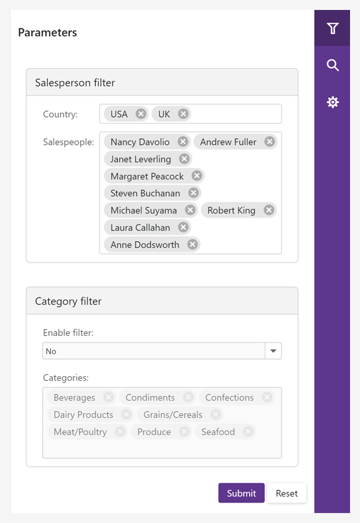Click the Salespeople label
Image resolution: width=360 pixels, height=523 pixels.
(x=68, y=142)
